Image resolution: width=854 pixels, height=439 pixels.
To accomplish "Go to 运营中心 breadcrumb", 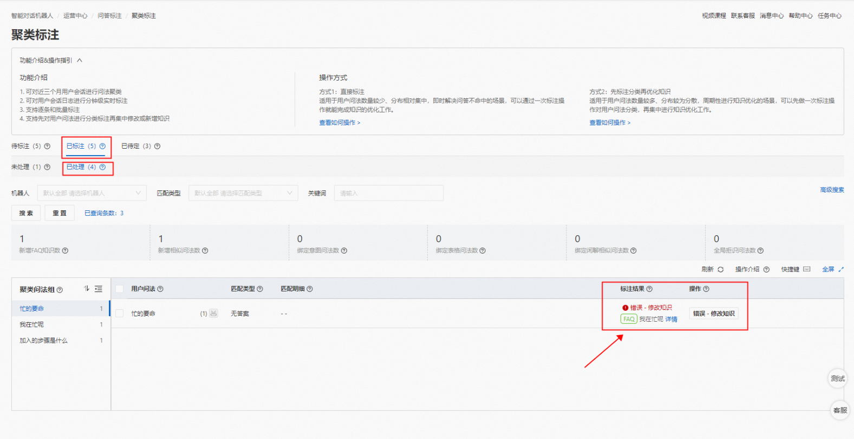I will click(75, 16).
